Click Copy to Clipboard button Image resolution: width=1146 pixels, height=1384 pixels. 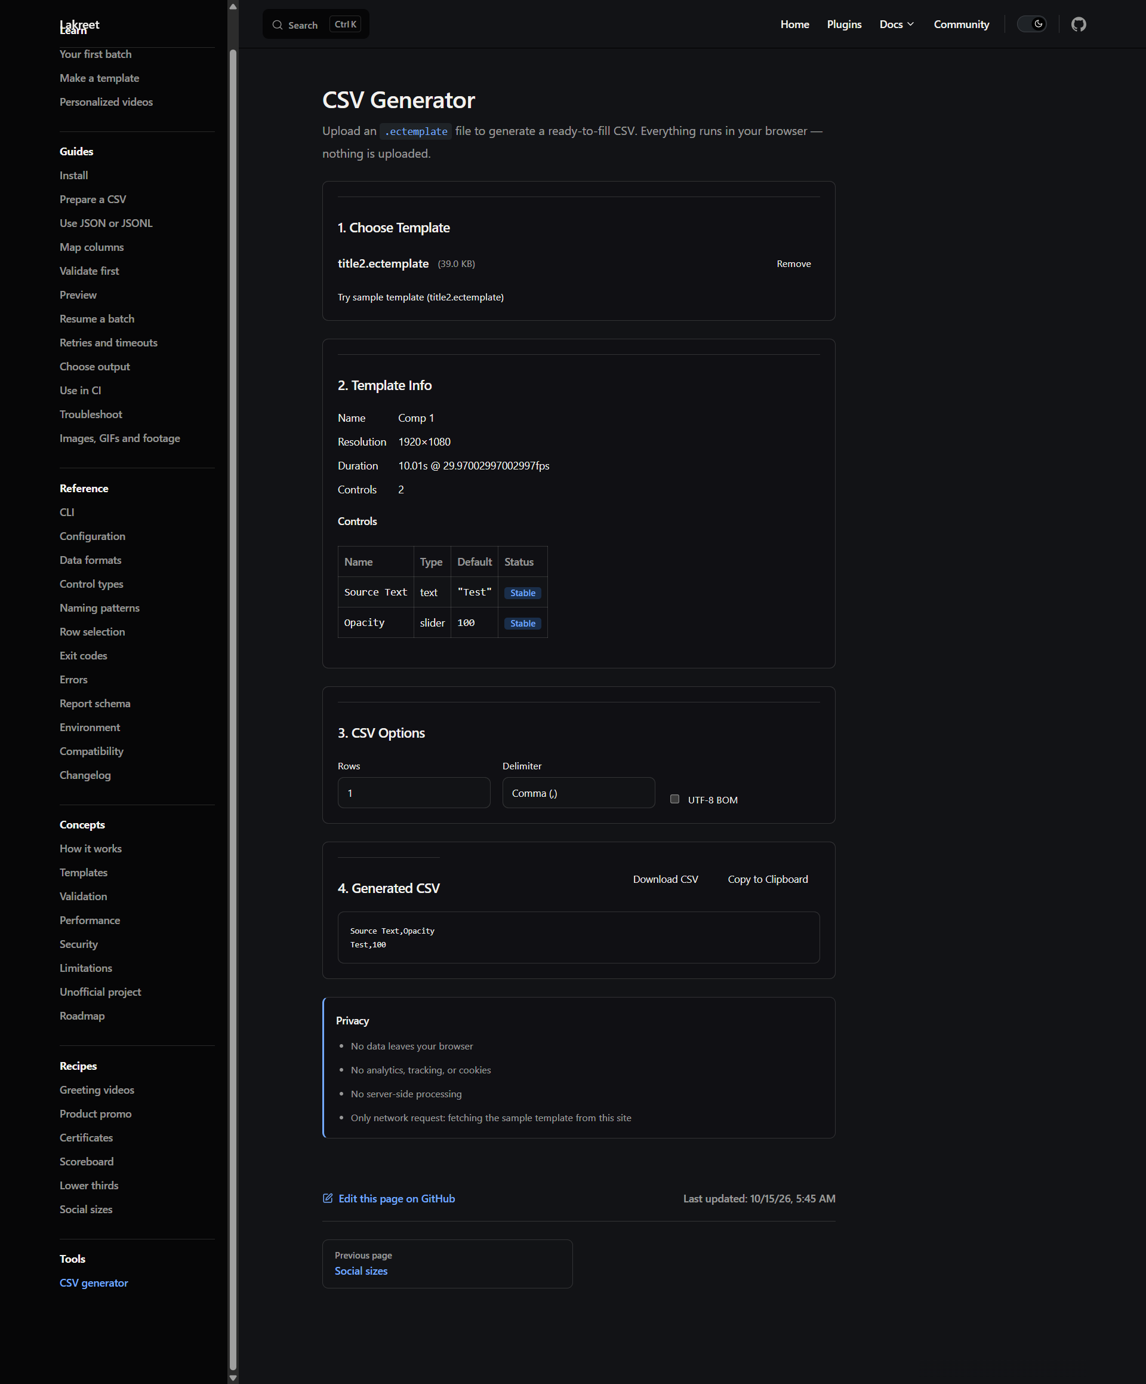click(768, 879)
